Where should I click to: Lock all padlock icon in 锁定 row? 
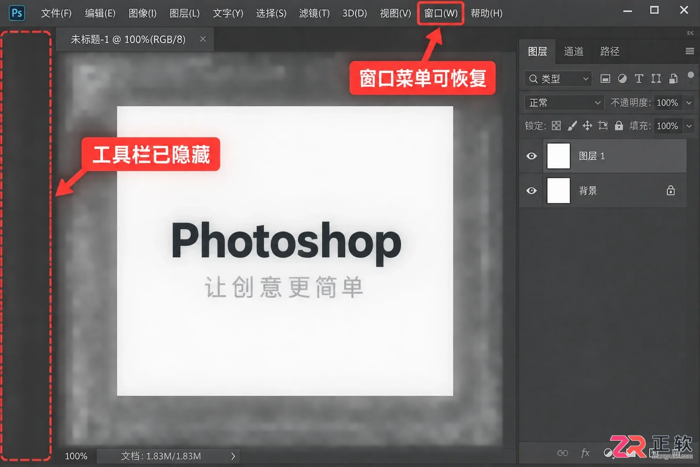(619, 126)
